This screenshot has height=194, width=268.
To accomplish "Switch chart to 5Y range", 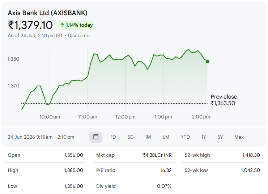I will pyautogui.click(x=220, y=137).
